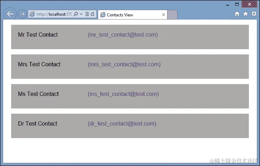Close the browser window
The height and width of the screenshot is (166, 260).
click(x=250, y=4)
